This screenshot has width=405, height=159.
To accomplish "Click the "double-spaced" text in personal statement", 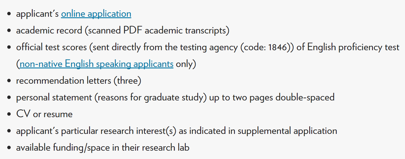I will 305,98.
